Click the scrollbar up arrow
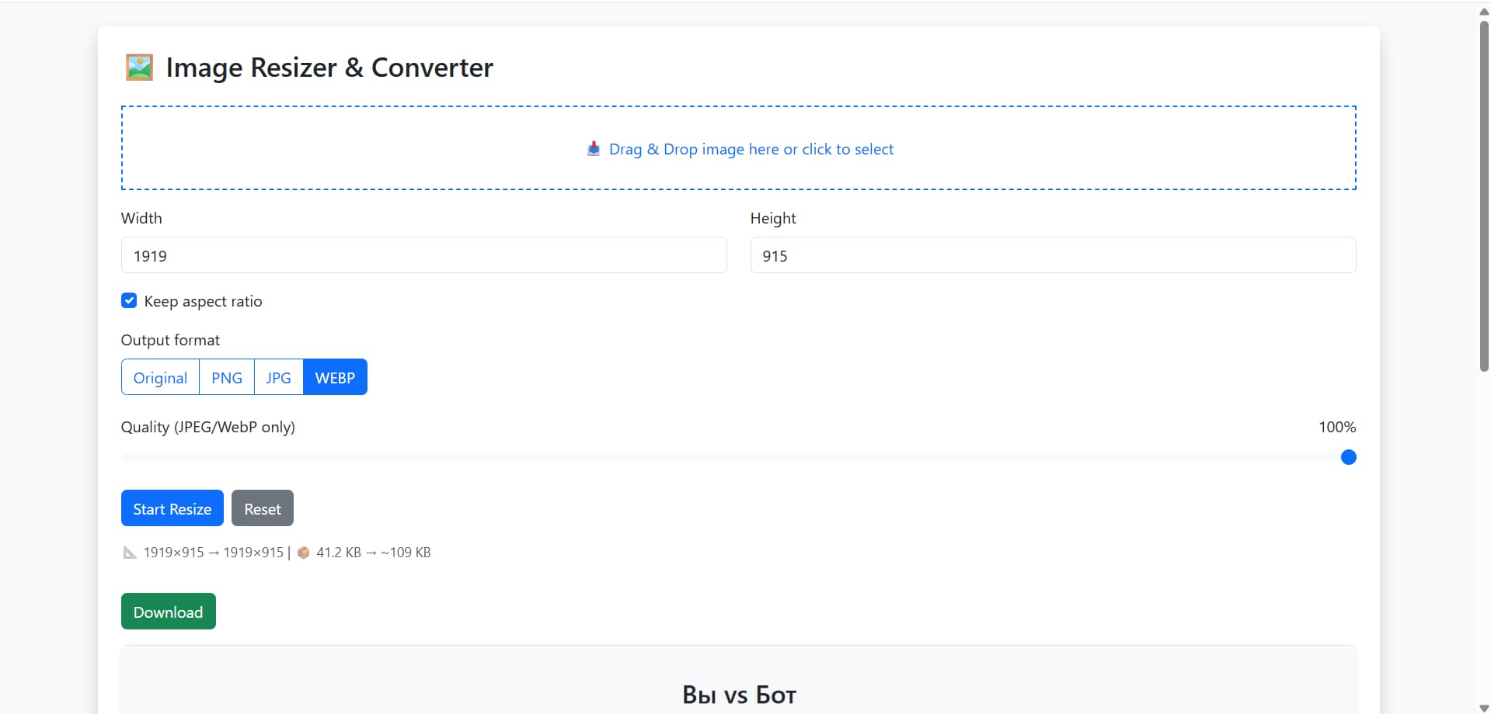Viewport: 1491px width, 714px height. pyautogui.click(x=1484, y=11)
